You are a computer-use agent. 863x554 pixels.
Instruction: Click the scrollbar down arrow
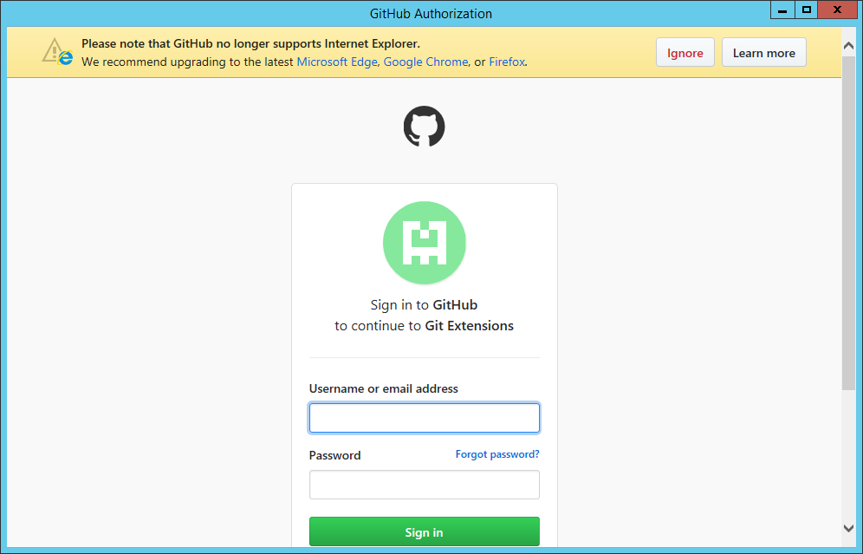pos(848,528)
